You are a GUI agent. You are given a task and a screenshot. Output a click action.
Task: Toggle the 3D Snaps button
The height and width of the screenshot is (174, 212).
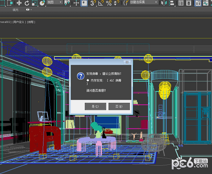coord(93,3)
